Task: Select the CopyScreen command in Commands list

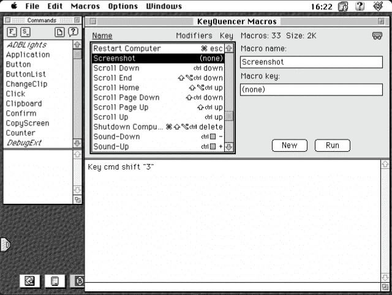Action: (28, 123)
